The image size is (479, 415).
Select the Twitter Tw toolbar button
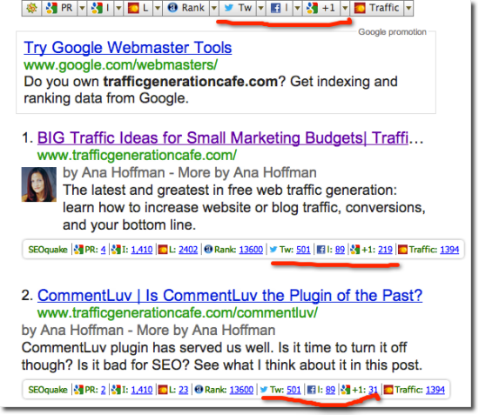(x=238, y=8)
